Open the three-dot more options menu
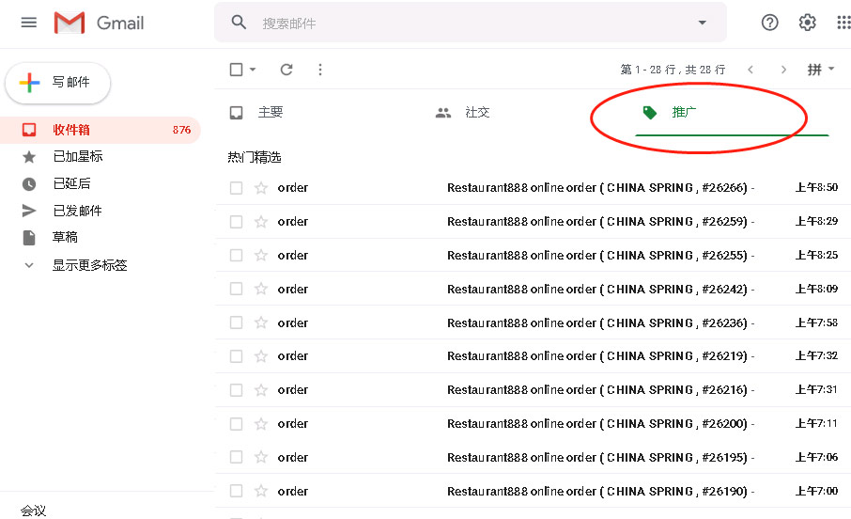Screen dimensions: 851x519 point(320,70)
